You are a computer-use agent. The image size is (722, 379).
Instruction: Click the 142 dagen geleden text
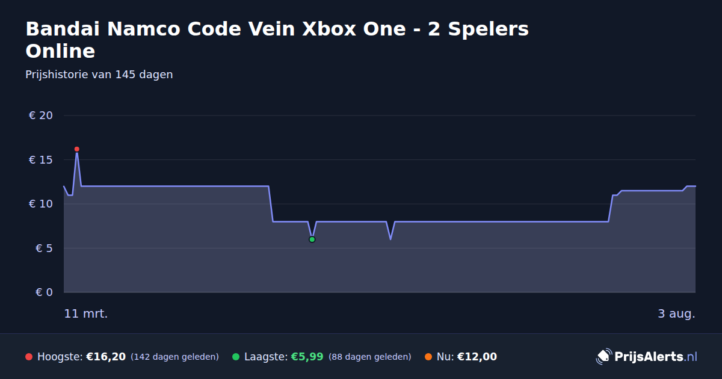[174, 357]
